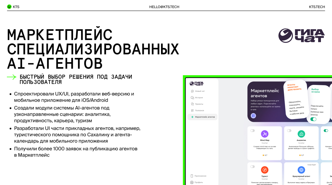This screenshot has width=332, height=185.
Task: Click the purple Mind Map agent icon
Action: pos(264,134)
